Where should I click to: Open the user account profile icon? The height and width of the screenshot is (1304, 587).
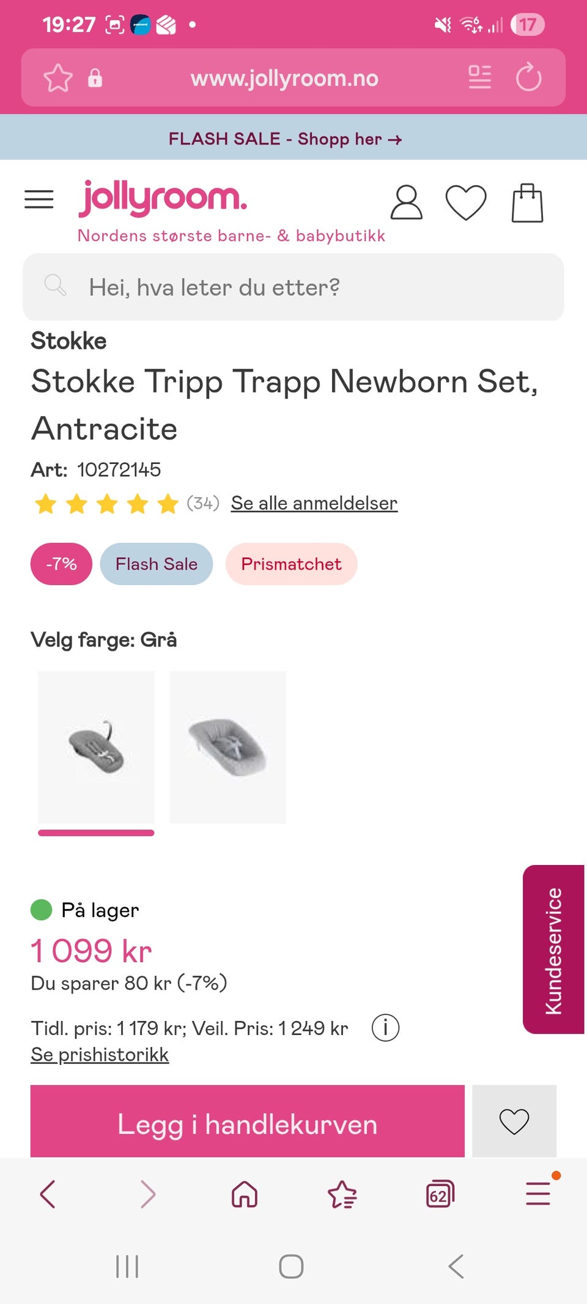coord(406,202)
